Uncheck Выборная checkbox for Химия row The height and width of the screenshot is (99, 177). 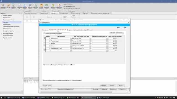tap(116, 46)
